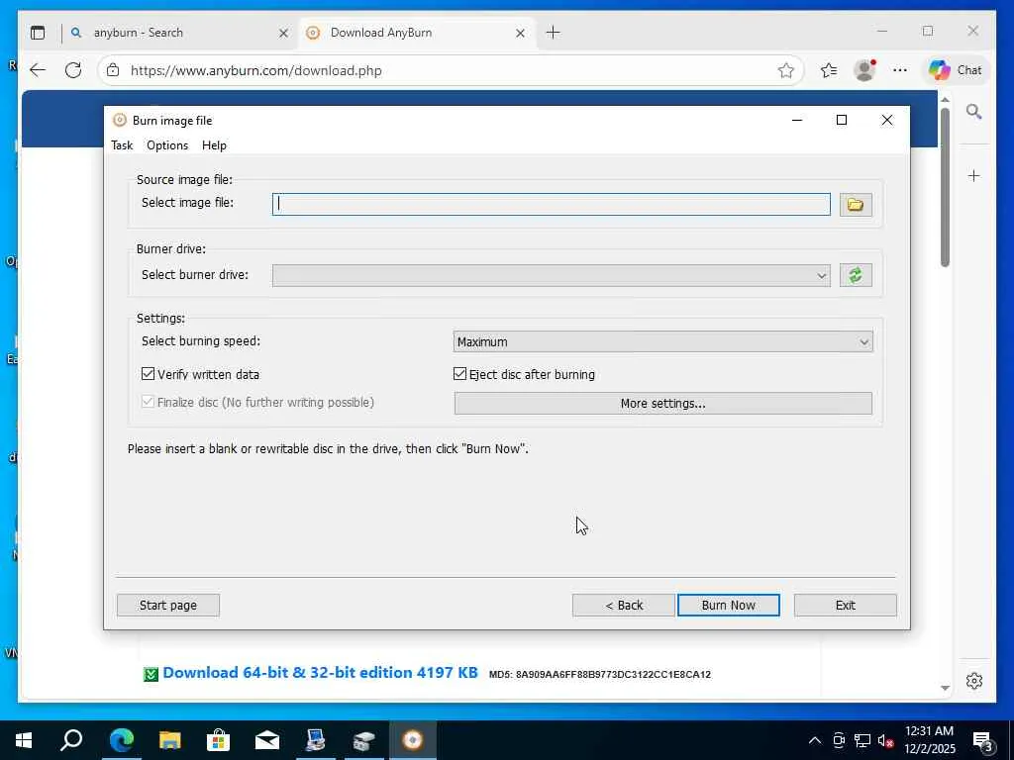Add this page to favorites star

(785, 70)
